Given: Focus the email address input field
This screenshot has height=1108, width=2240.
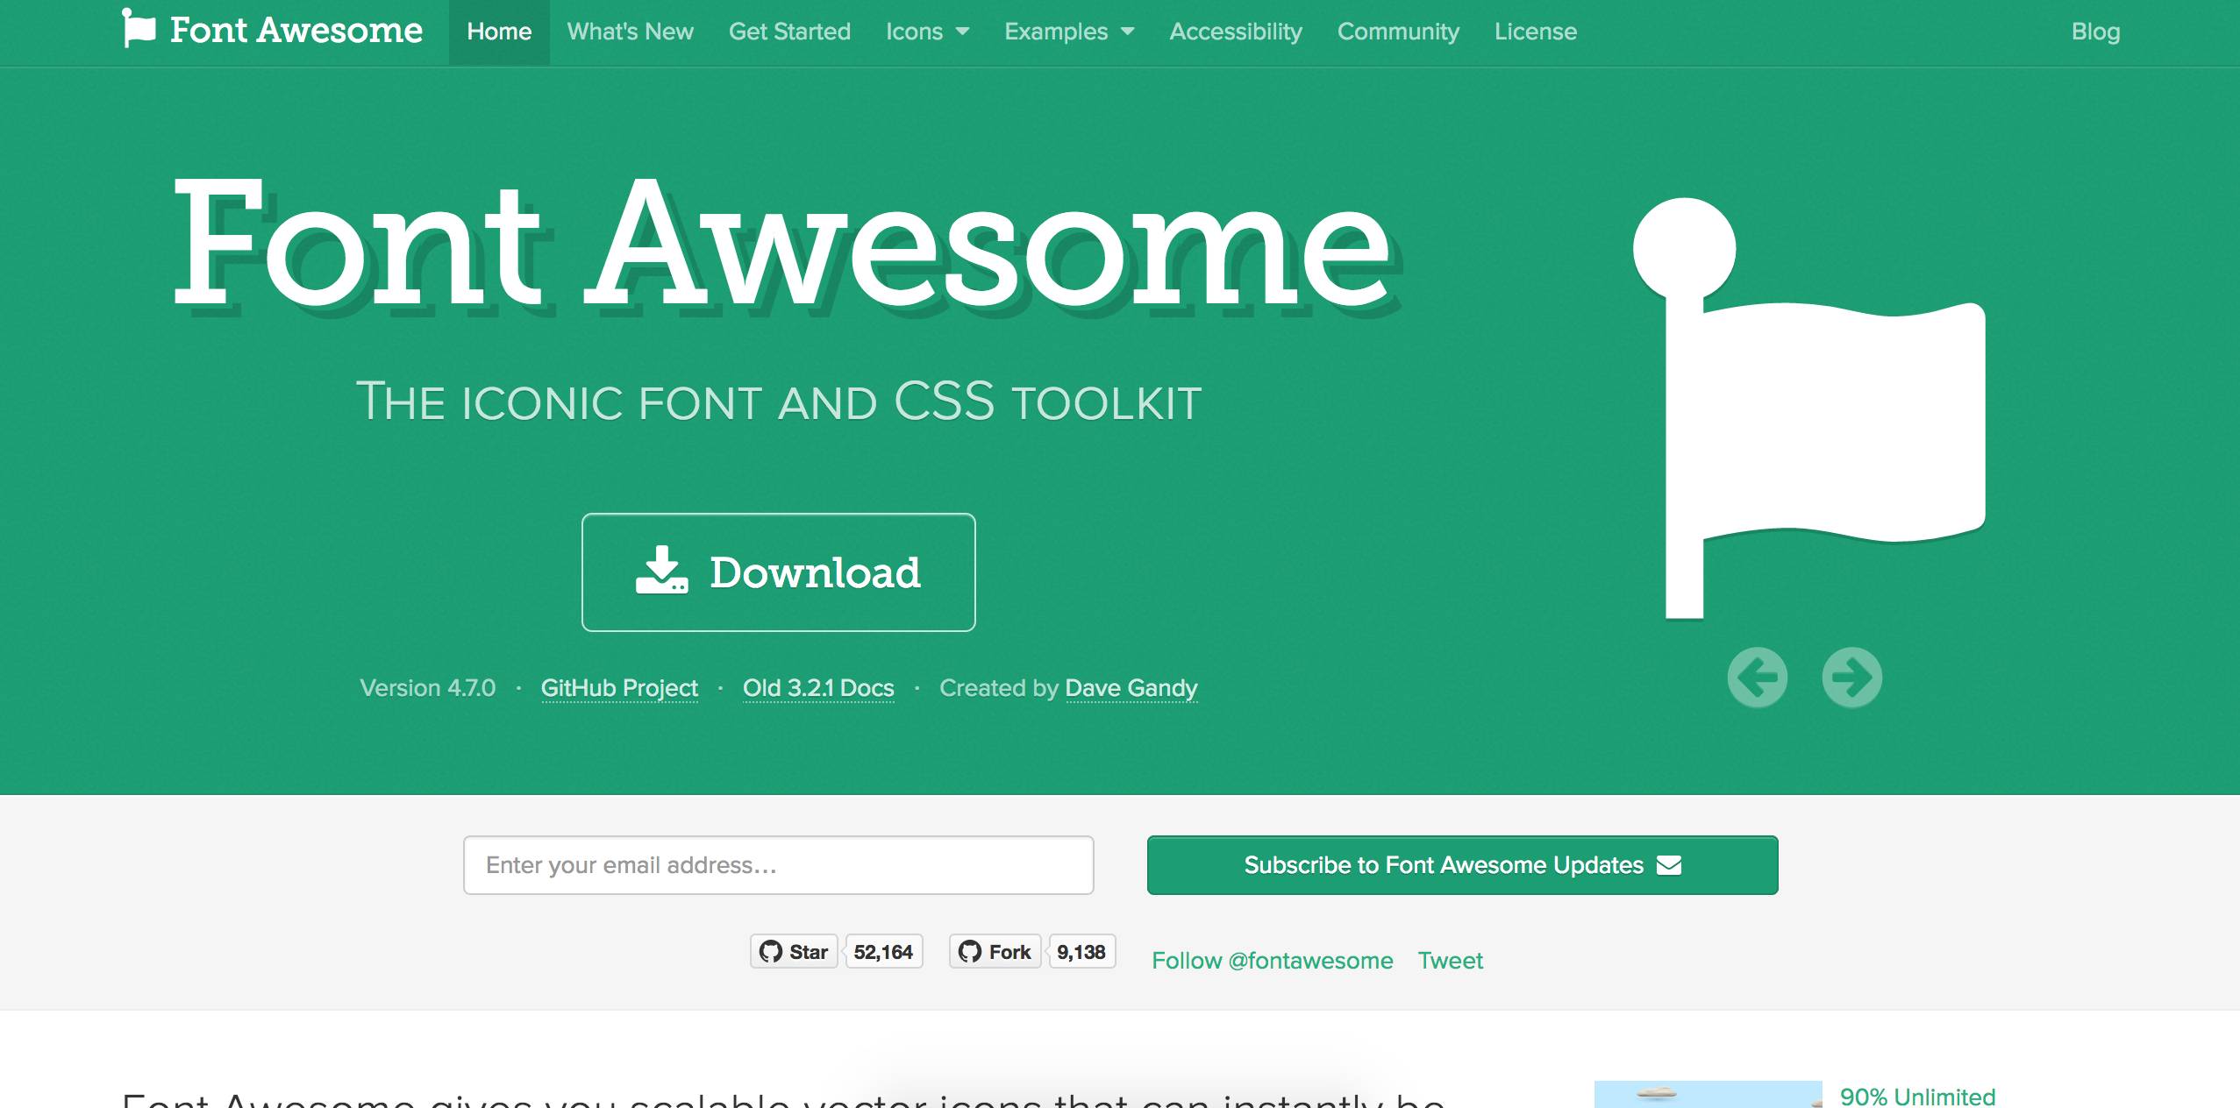Looking at the screenshot, I should 778,865.
